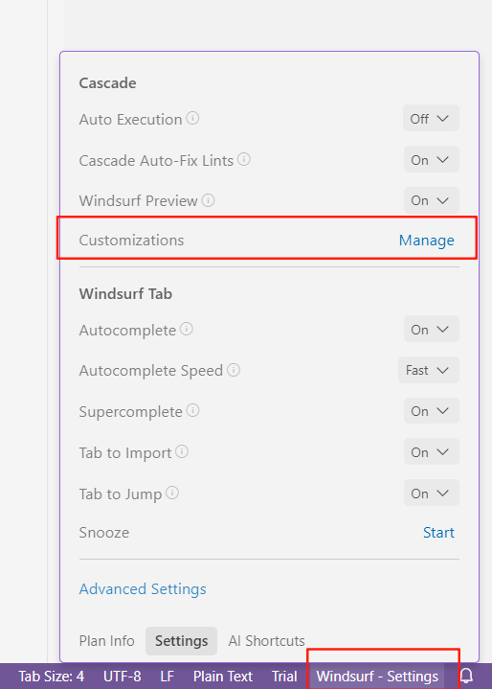Click the info icon beside Auto Execution
This screenshot has height=689, width=492.
pyautogui.click(x=192, y=118)
